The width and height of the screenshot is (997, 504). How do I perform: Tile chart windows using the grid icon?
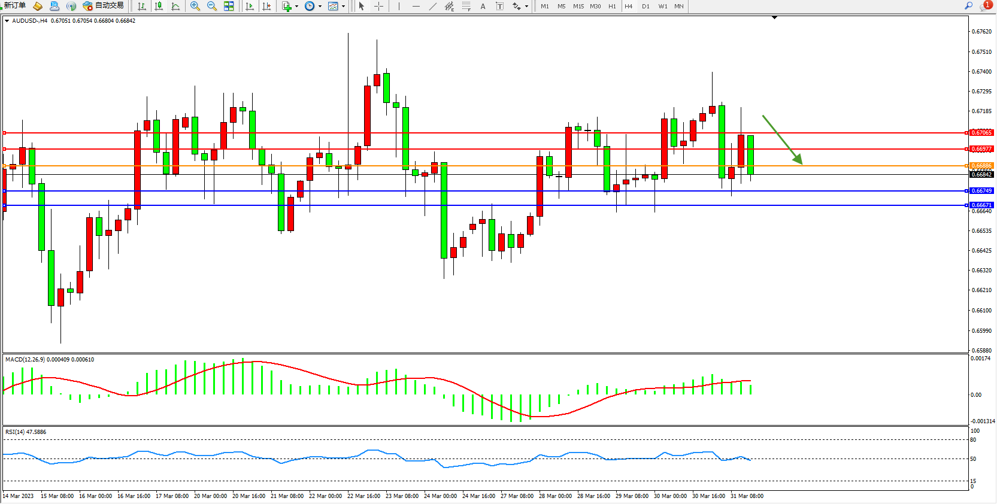pyautogui.click(x=229, y=6)
